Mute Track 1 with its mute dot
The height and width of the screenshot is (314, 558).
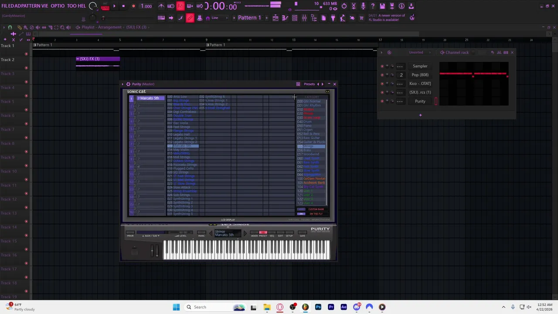pos(26,54)
